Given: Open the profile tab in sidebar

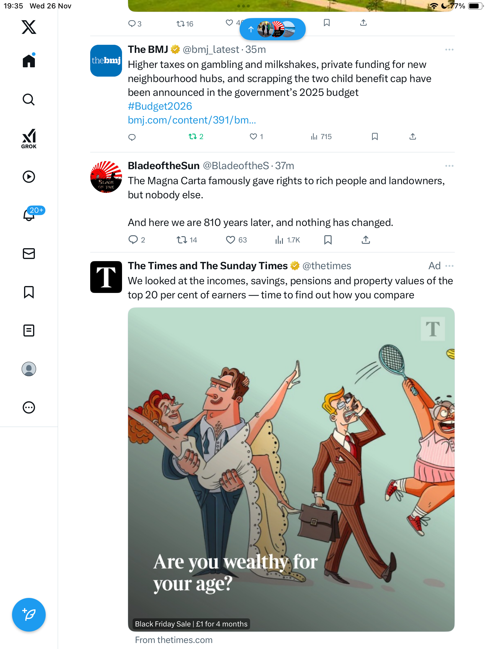Looking at the screenshot, I should coord(29,369).
